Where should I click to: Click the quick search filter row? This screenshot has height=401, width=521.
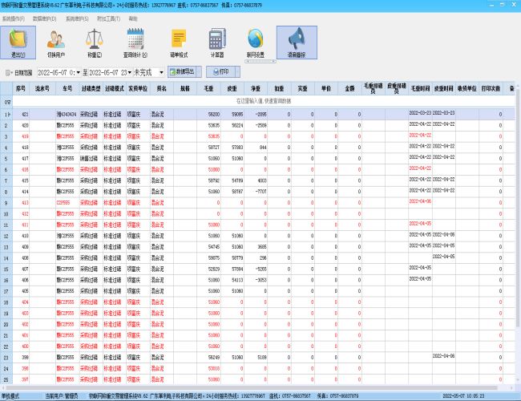pos(265,102)
